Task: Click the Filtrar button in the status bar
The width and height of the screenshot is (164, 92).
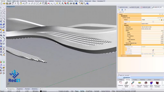Action: pos(113,91)
